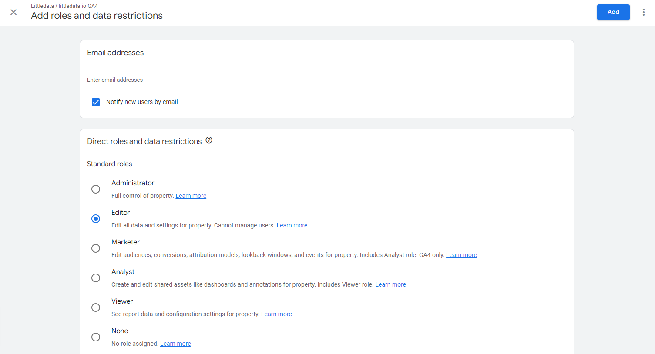Choose the Marketer role radio button
Screen dimensions: 655x354
(x=96, y=248)
